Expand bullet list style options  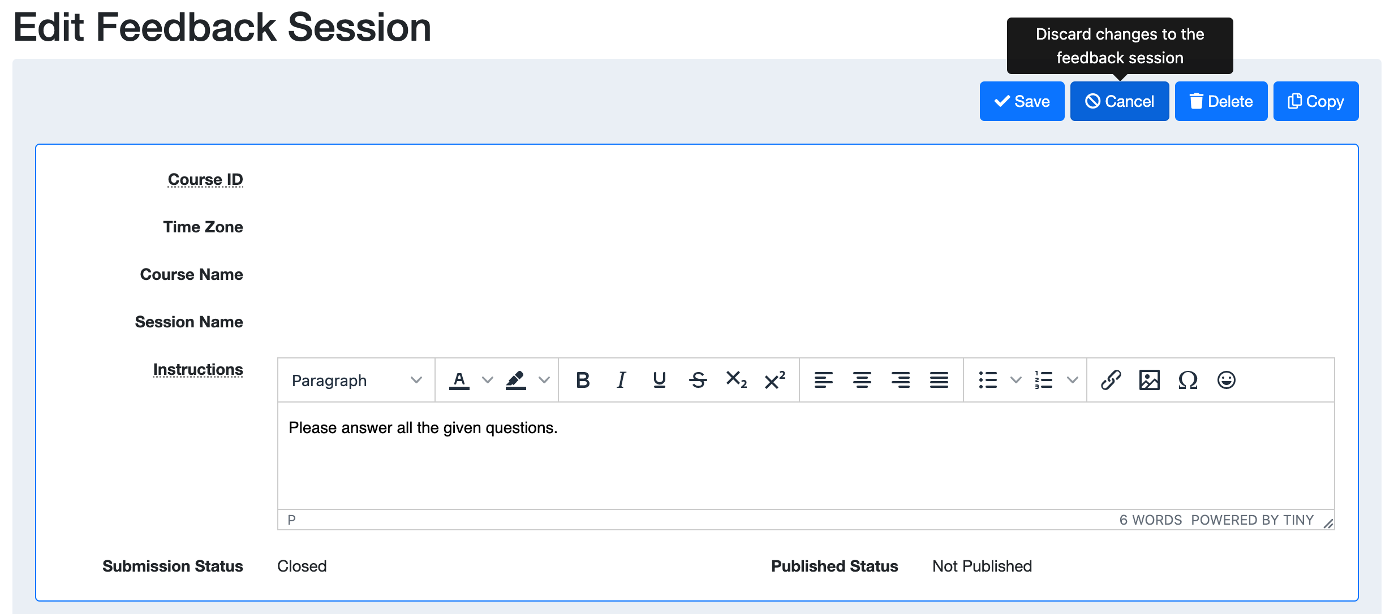click(x=1016, y=380)
